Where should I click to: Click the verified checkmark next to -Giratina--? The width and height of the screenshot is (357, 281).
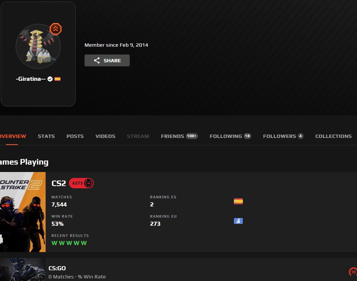tap(50, 79)
